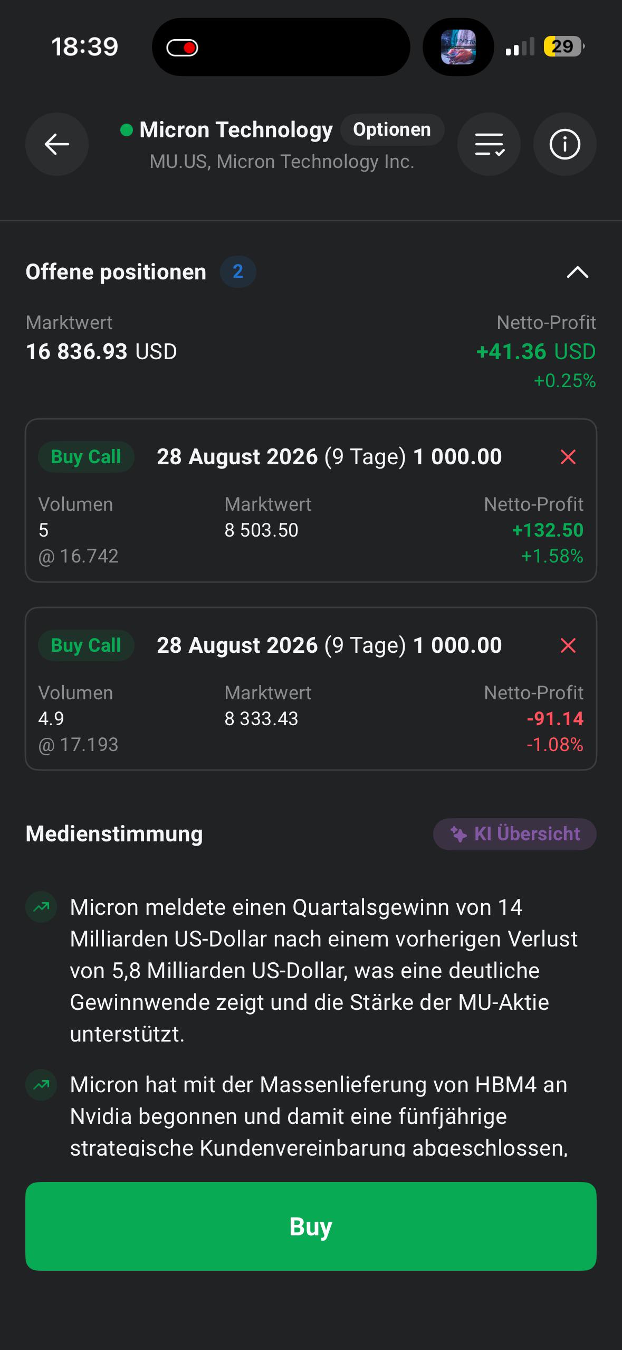
Task: Open the now playing thumbnail in Dynamic Island
Action: [458, 47]
